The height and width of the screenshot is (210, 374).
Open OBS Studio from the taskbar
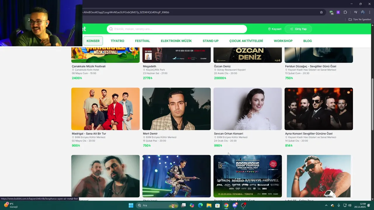(x=243, y=205)
